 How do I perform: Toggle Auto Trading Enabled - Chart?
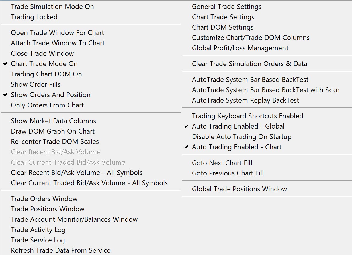(x=236, y=147)
